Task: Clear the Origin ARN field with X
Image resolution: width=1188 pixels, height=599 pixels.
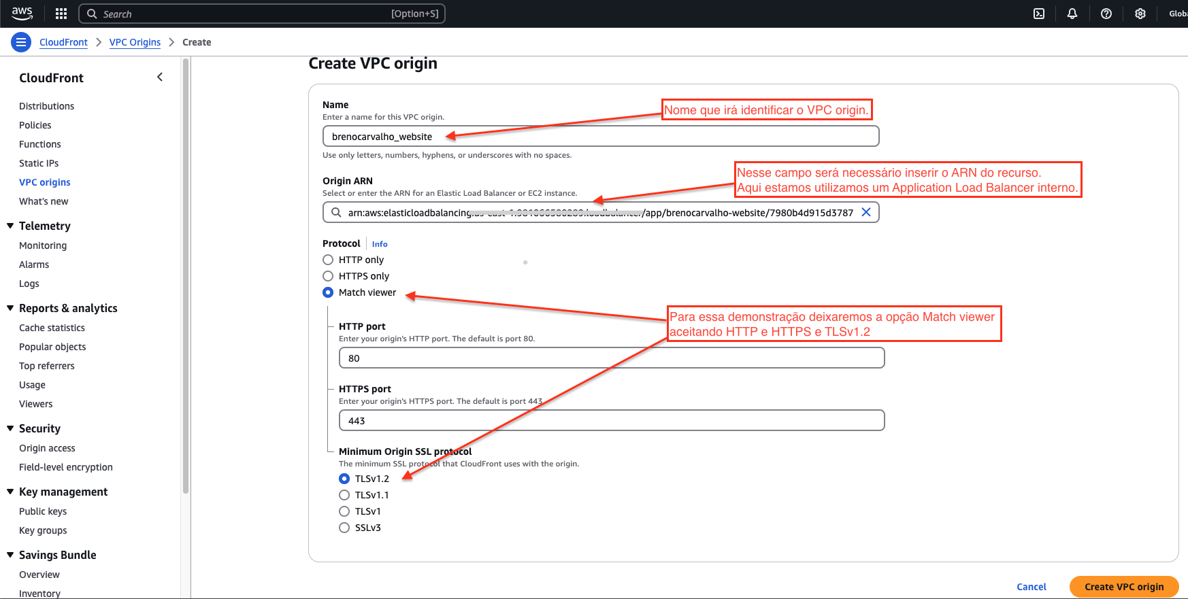Action: pyautogui.click(x=866, y=212)
